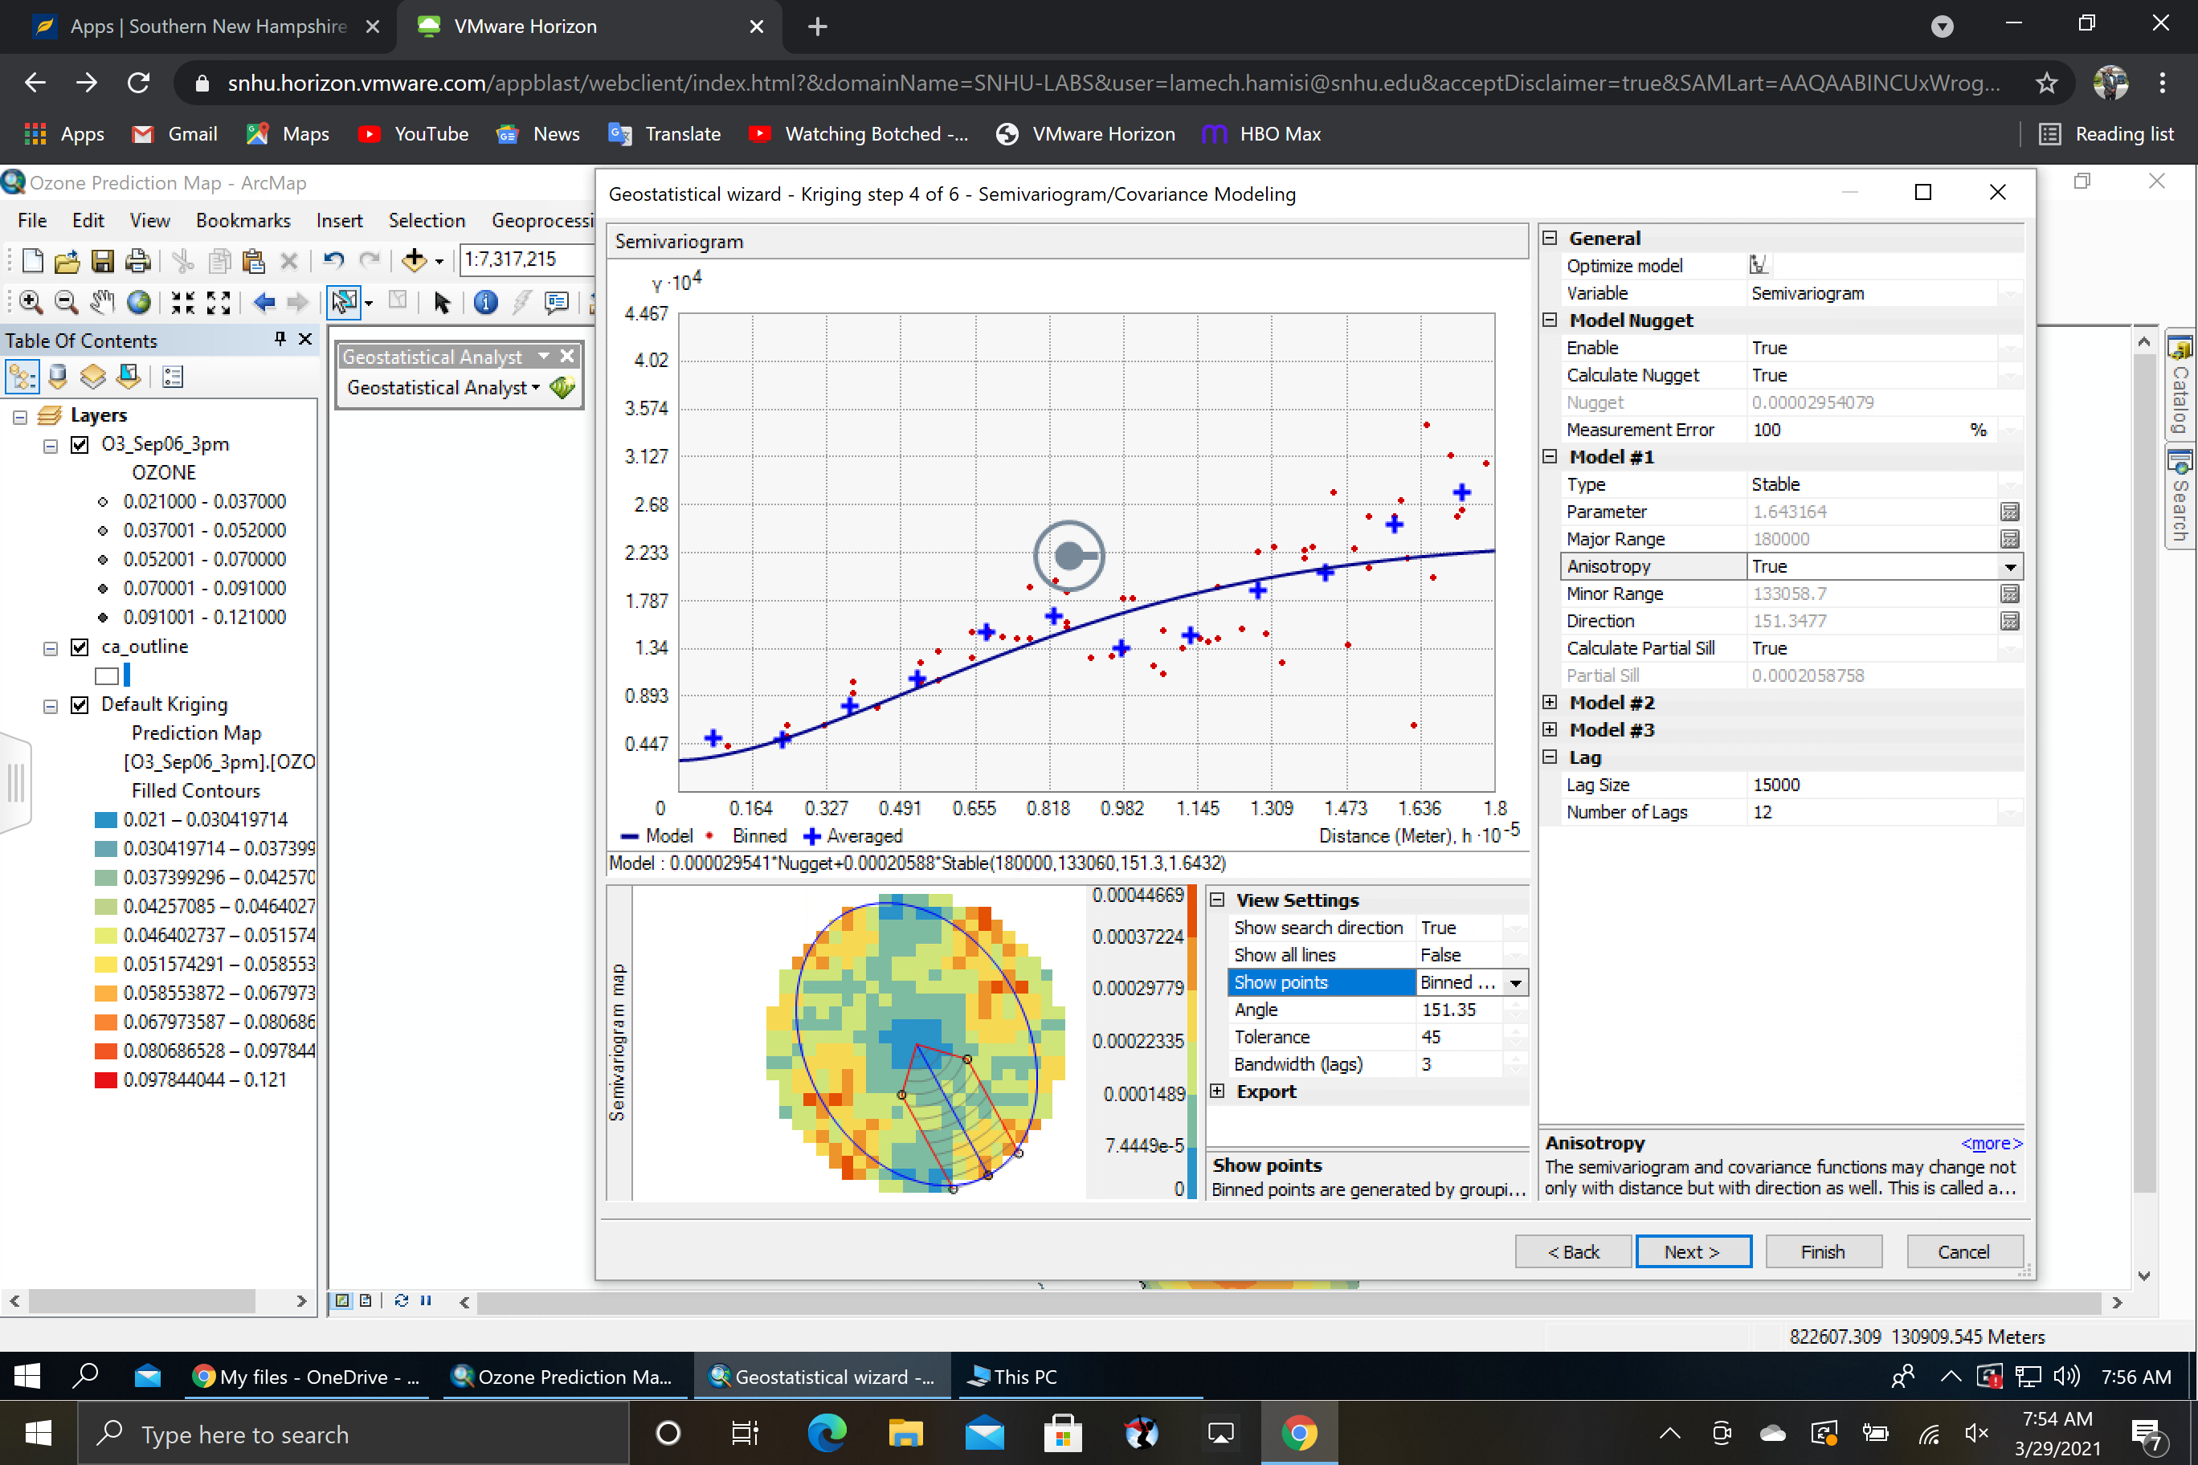
Task: Open calculator button for Major Range
Action: (x=2009, y=539)
